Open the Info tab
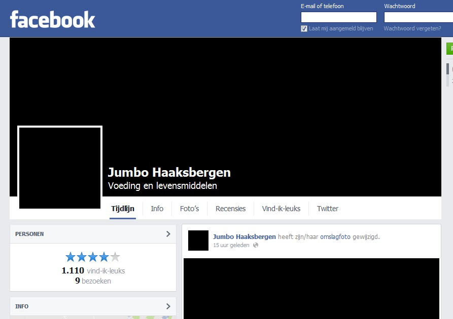453x319 pixels. [x=157, y=209]
